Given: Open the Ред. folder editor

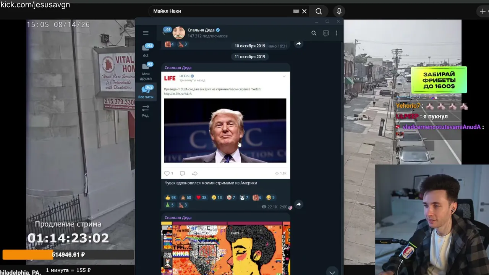Looking at the screenshot, I should 146,111.
